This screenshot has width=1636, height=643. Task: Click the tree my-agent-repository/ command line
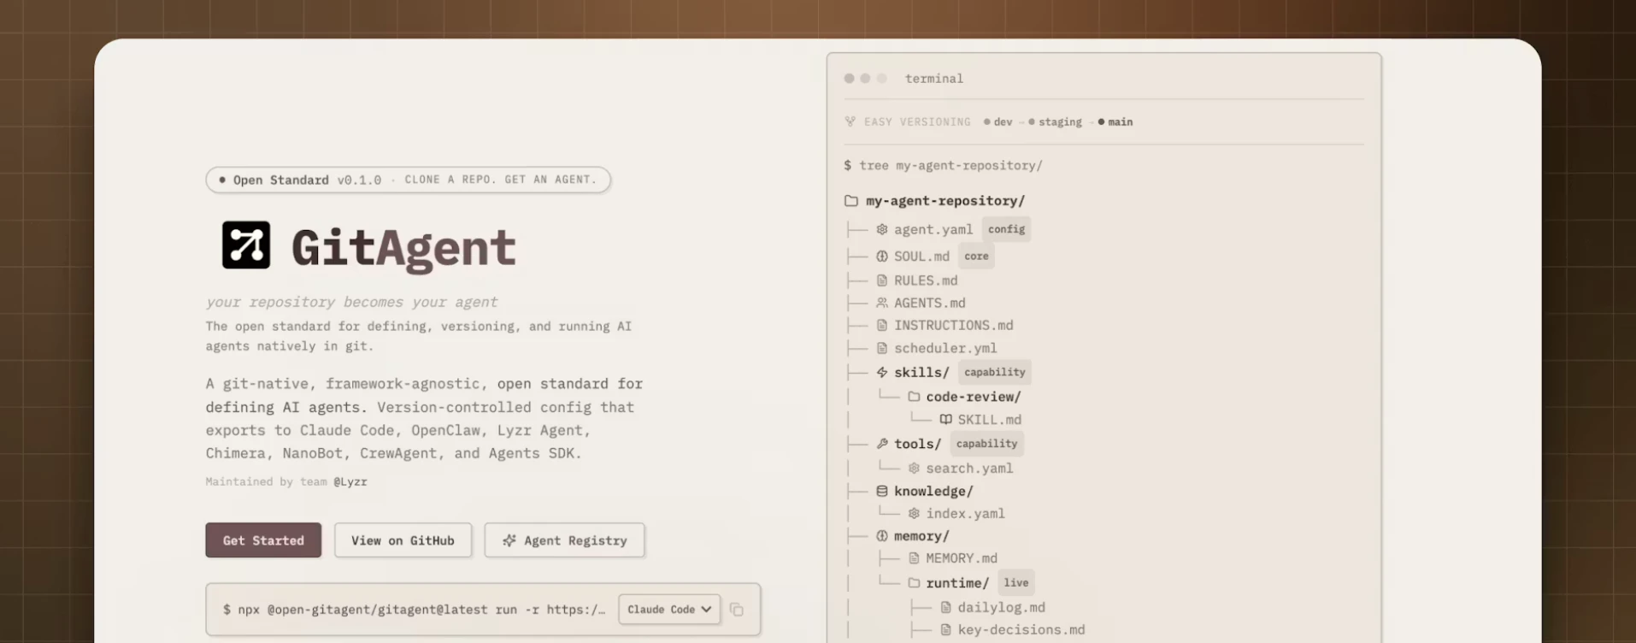click(943, 166)
